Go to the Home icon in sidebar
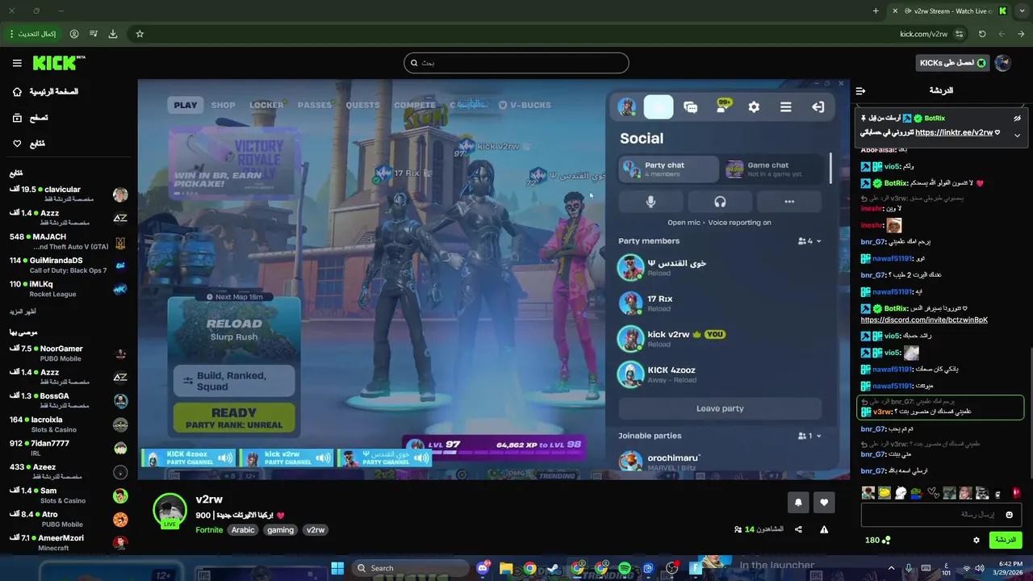The image size is (1033, 581). tap(17, 92)
